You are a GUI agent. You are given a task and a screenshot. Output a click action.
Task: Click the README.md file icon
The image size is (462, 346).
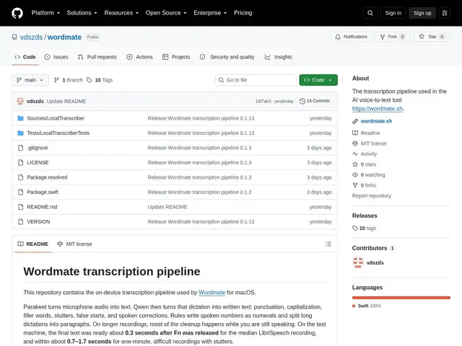coord(20,207)
